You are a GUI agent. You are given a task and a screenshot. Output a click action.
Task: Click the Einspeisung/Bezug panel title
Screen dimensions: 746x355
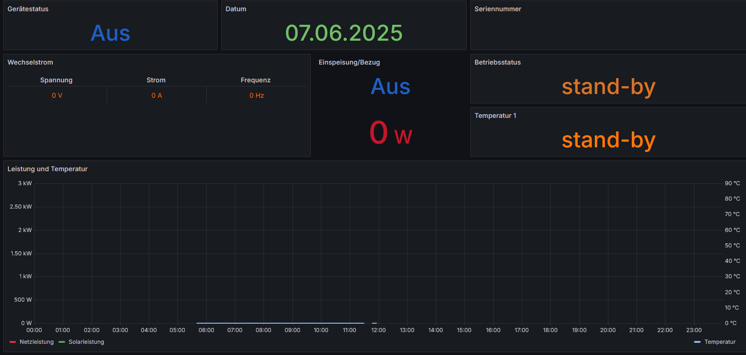[x=349, y=62]
